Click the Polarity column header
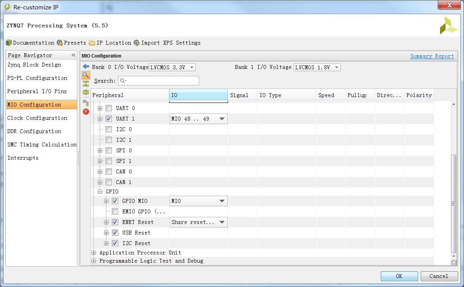The width and height of the screenshot is (464, 287). 419,95
